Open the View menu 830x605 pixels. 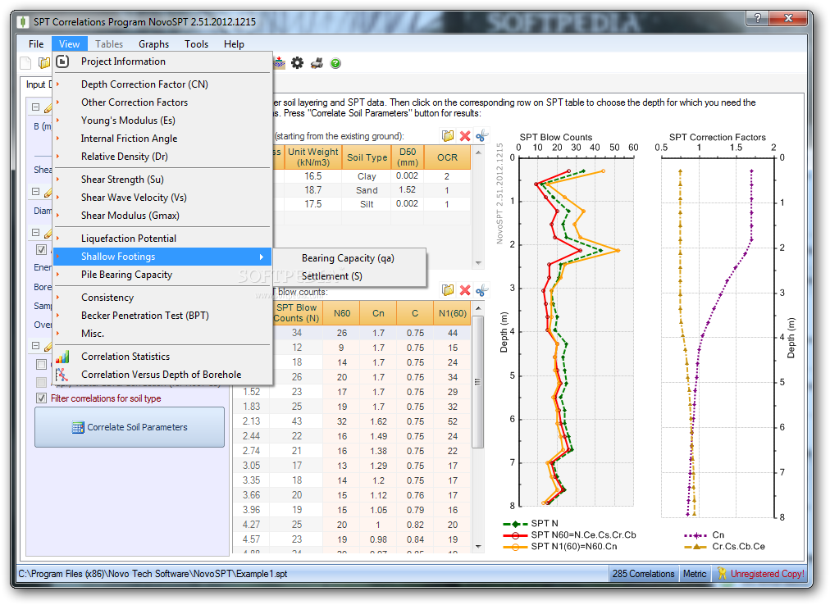70,44
